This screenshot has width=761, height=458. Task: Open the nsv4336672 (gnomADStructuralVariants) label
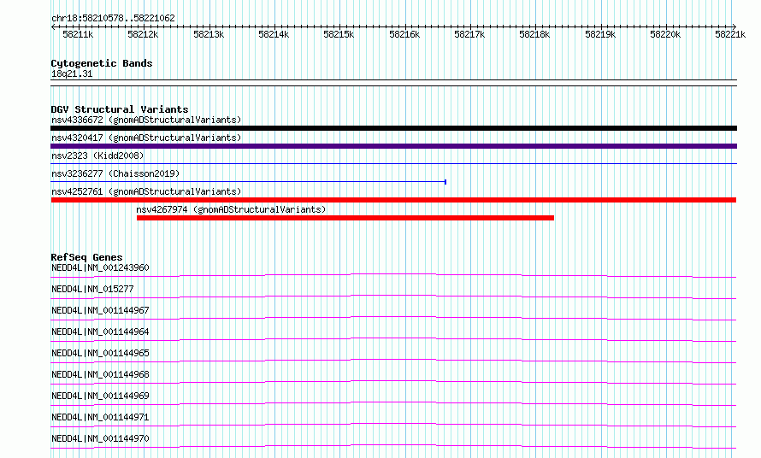pyautogui.click(x=146, y=120)
